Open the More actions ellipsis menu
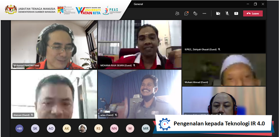The height and width of the screenshot is (137, 279). click(x=204, y=13)
